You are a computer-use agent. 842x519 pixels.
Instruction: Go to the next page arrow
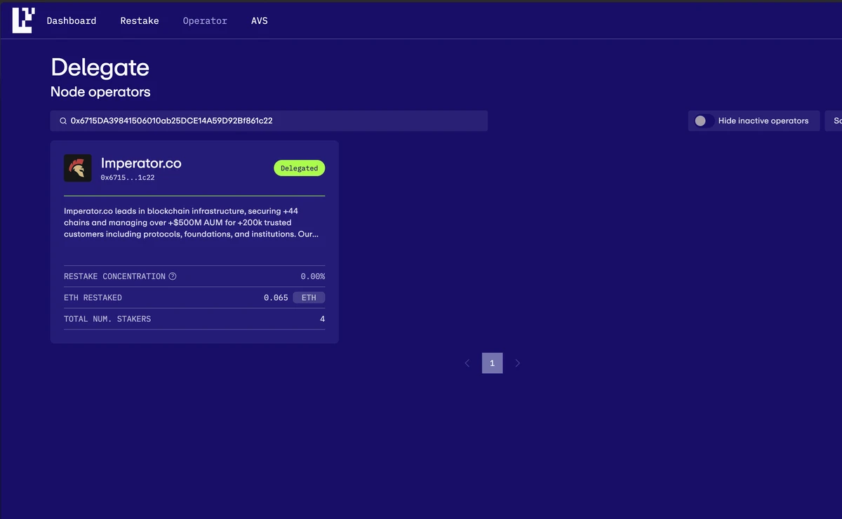(x=518, y=363)
